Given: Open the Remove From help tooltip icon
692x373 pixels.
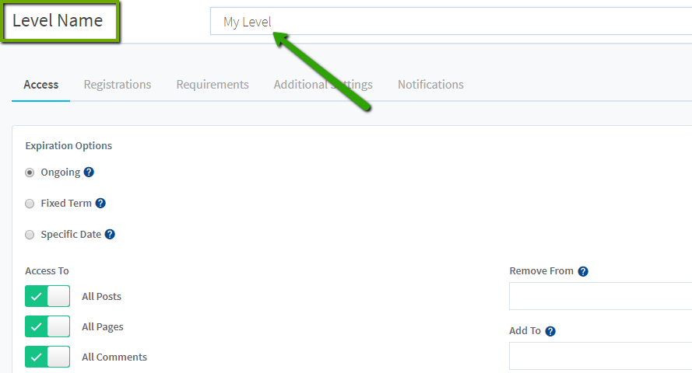Looking at the screenshot, I should tap(583, 271).
